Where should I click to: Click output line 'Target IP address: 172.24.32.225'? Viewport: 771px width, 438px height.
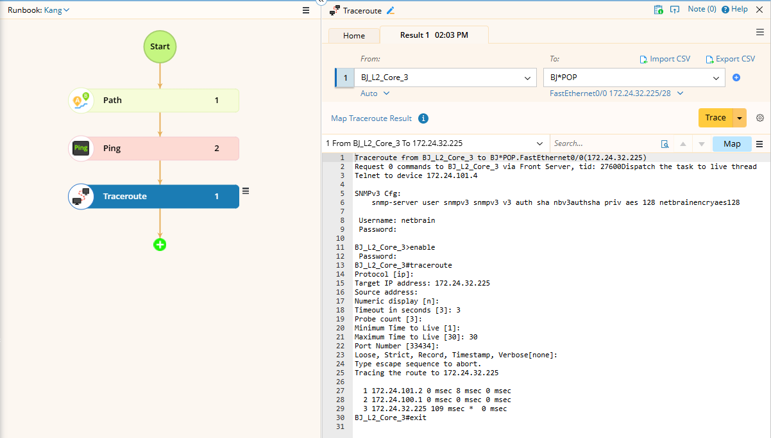[422, 283]
